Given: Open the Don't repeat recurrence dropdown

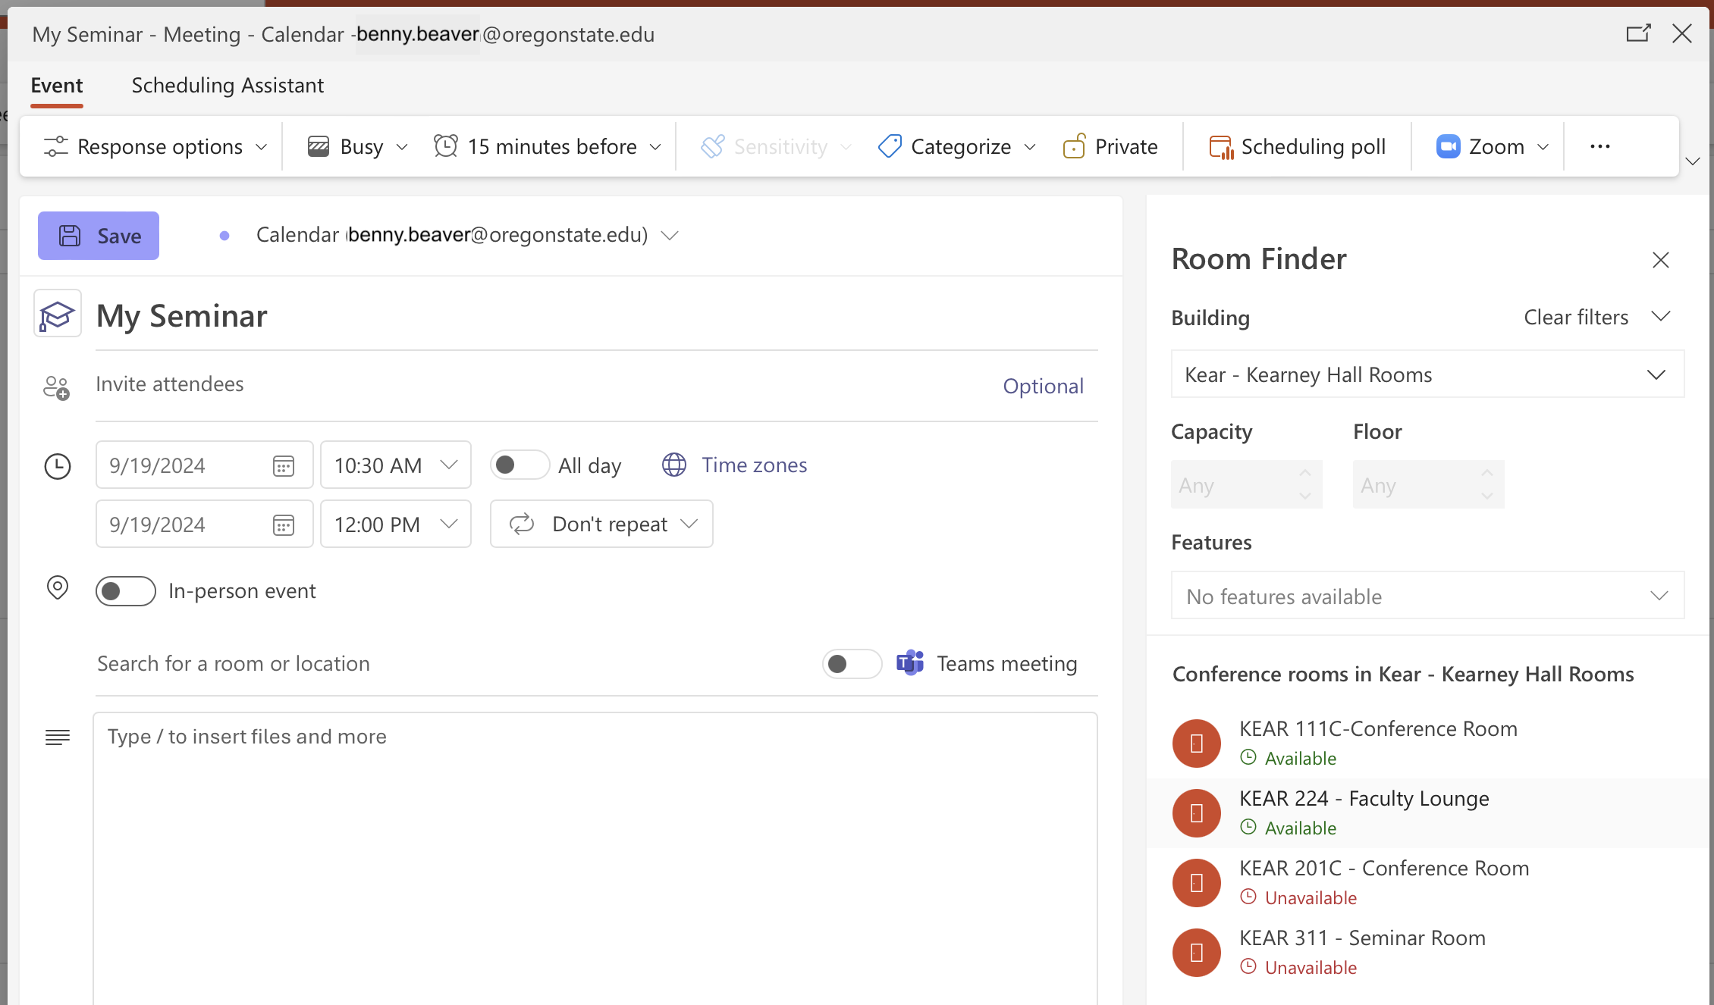Looking at the screenshot, I should pos(601,524).
